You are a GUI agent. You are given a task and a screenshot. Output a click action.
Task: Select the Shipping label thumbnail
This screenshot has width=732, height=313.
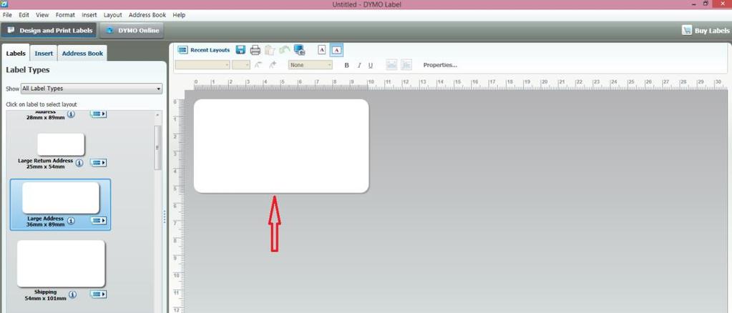(61, 264)
